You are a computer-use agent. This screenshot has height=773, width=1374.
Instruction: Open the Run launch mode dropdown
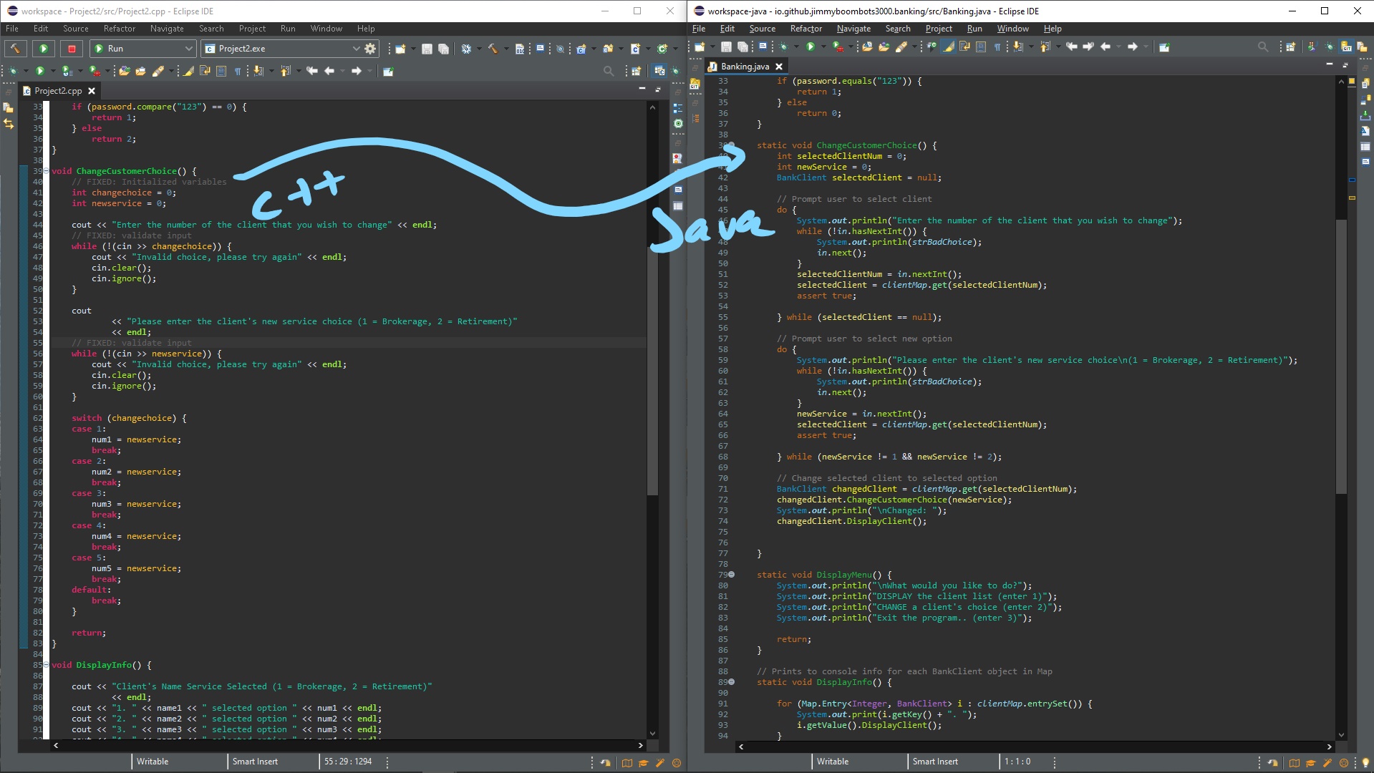click(x=188, y=49)
